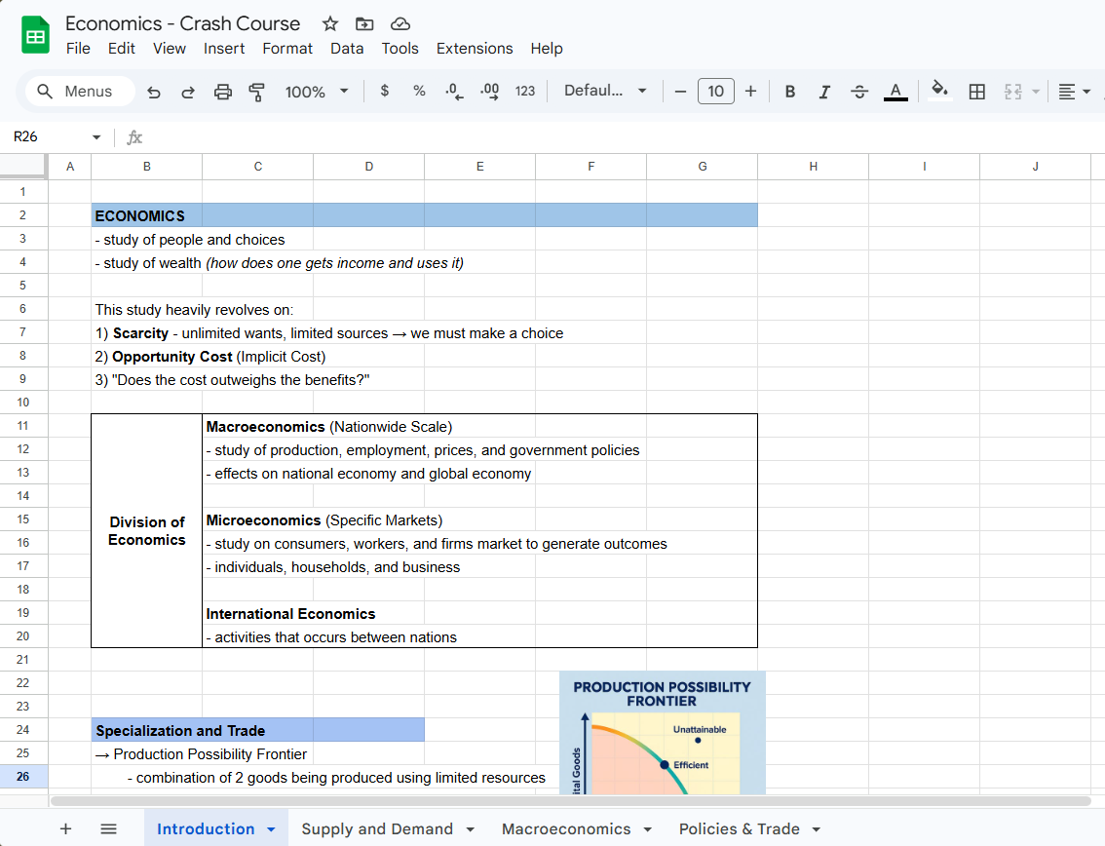Open the View menu
The width and height of the screenshot is (1105, 846).
point(170,49)
